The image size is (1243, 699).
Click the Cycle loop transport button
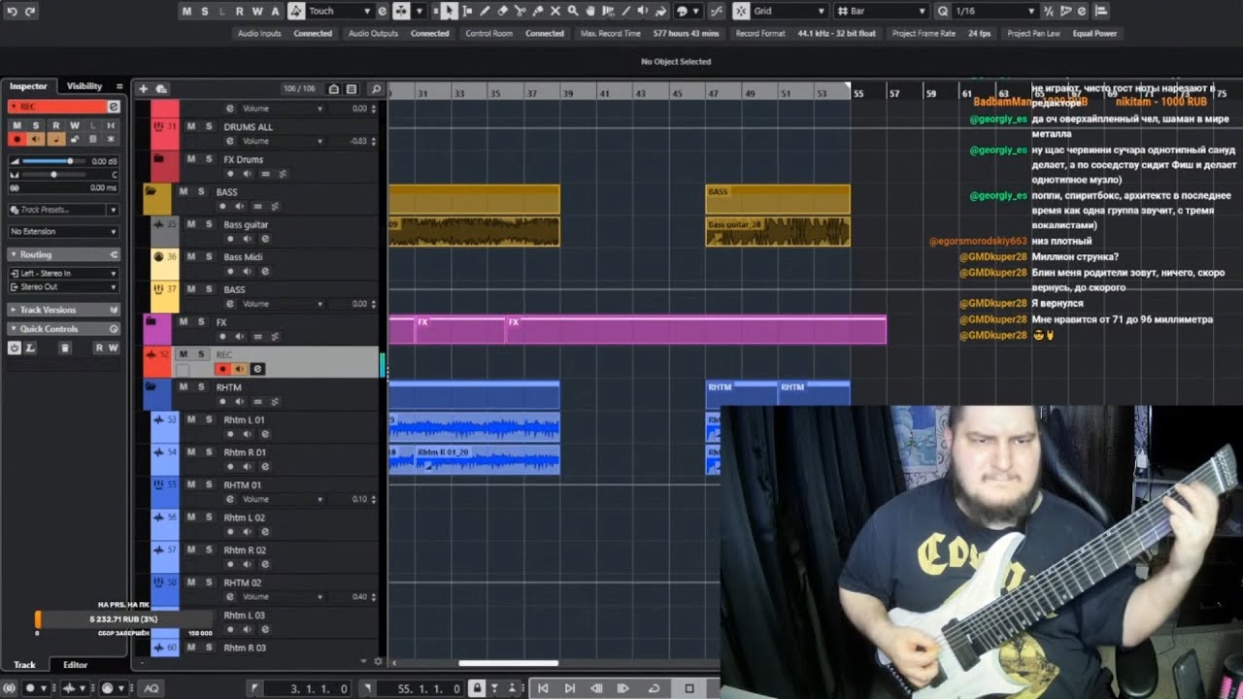(654, 688)
